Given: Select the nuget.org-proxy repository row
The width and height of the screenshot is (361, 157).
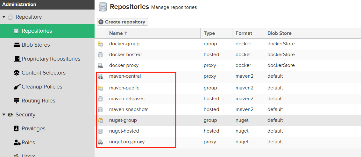Looking at the screenshot, I should pyautogui.click(x=228, y=142).
